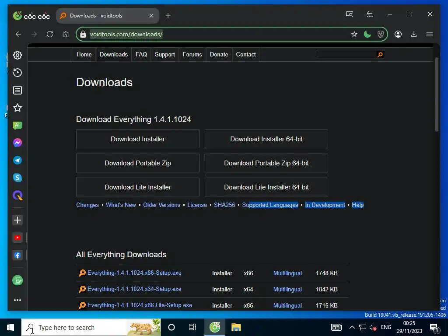Open Contact in site navigation

click(246, 54)
